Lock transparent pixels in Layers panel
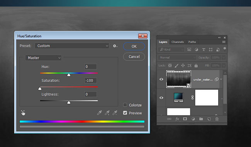 (170, 65)
